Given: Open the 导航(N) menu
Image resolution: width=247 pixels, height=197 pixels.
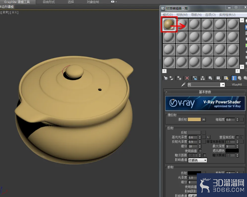Looking at the screenshot, I should (x=196, y=15).
